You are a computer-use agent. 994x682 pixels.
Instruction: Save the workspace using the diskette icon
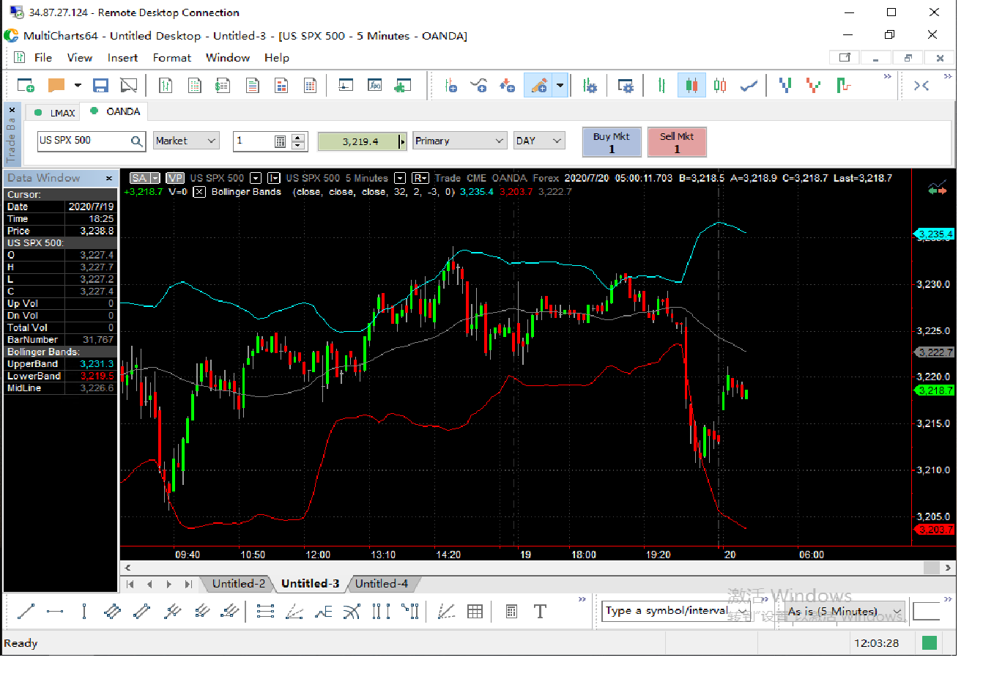(x=100, y=86)
